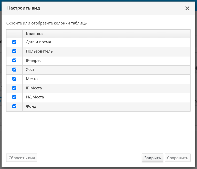The width and height of the screenshot is (197, 169).
Task: Click the Хост row label
Action: [30, 70]
